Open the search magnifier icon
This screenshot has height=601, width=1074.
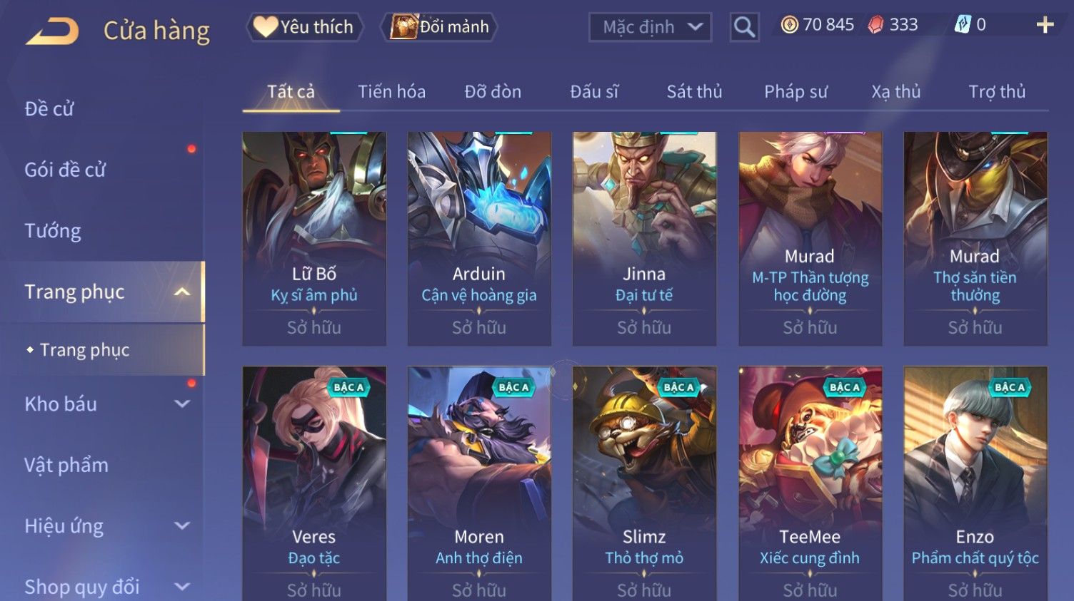744,28
